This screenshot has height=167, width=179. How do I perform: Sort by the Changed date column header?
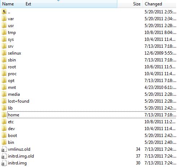(153, 4)
